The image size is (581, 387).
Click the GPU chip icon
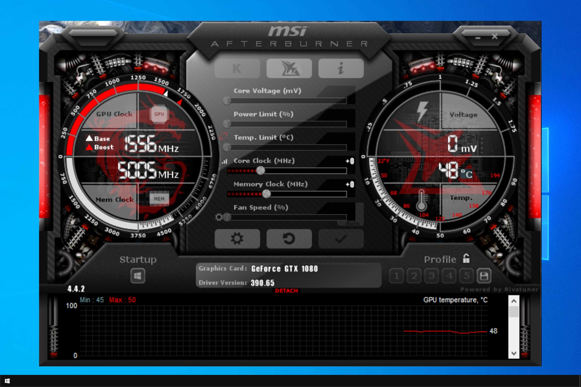tap(159, 114)
